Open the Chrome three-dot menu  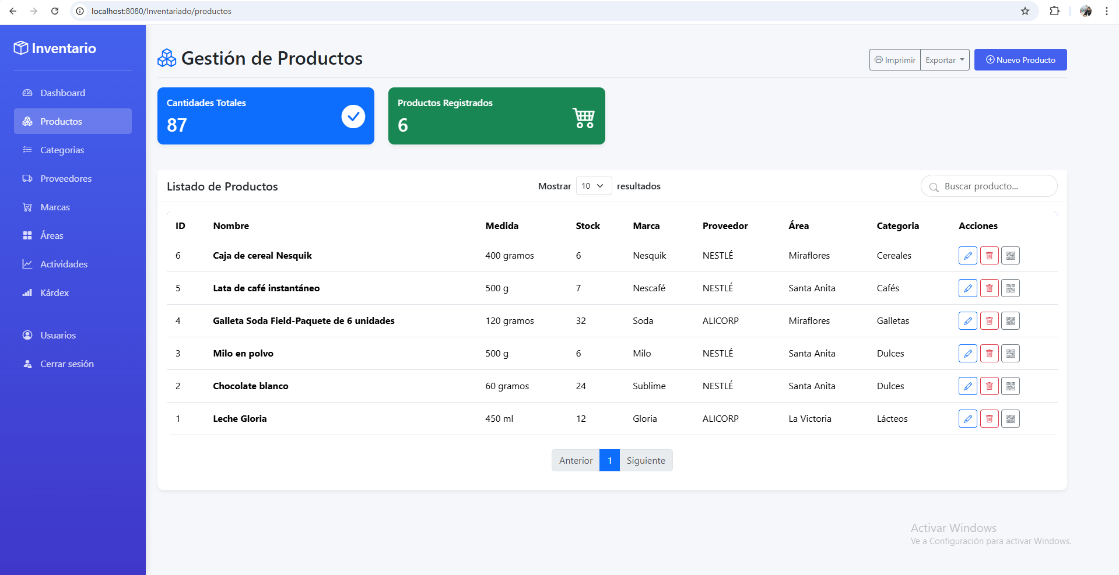pos(1107,11)
